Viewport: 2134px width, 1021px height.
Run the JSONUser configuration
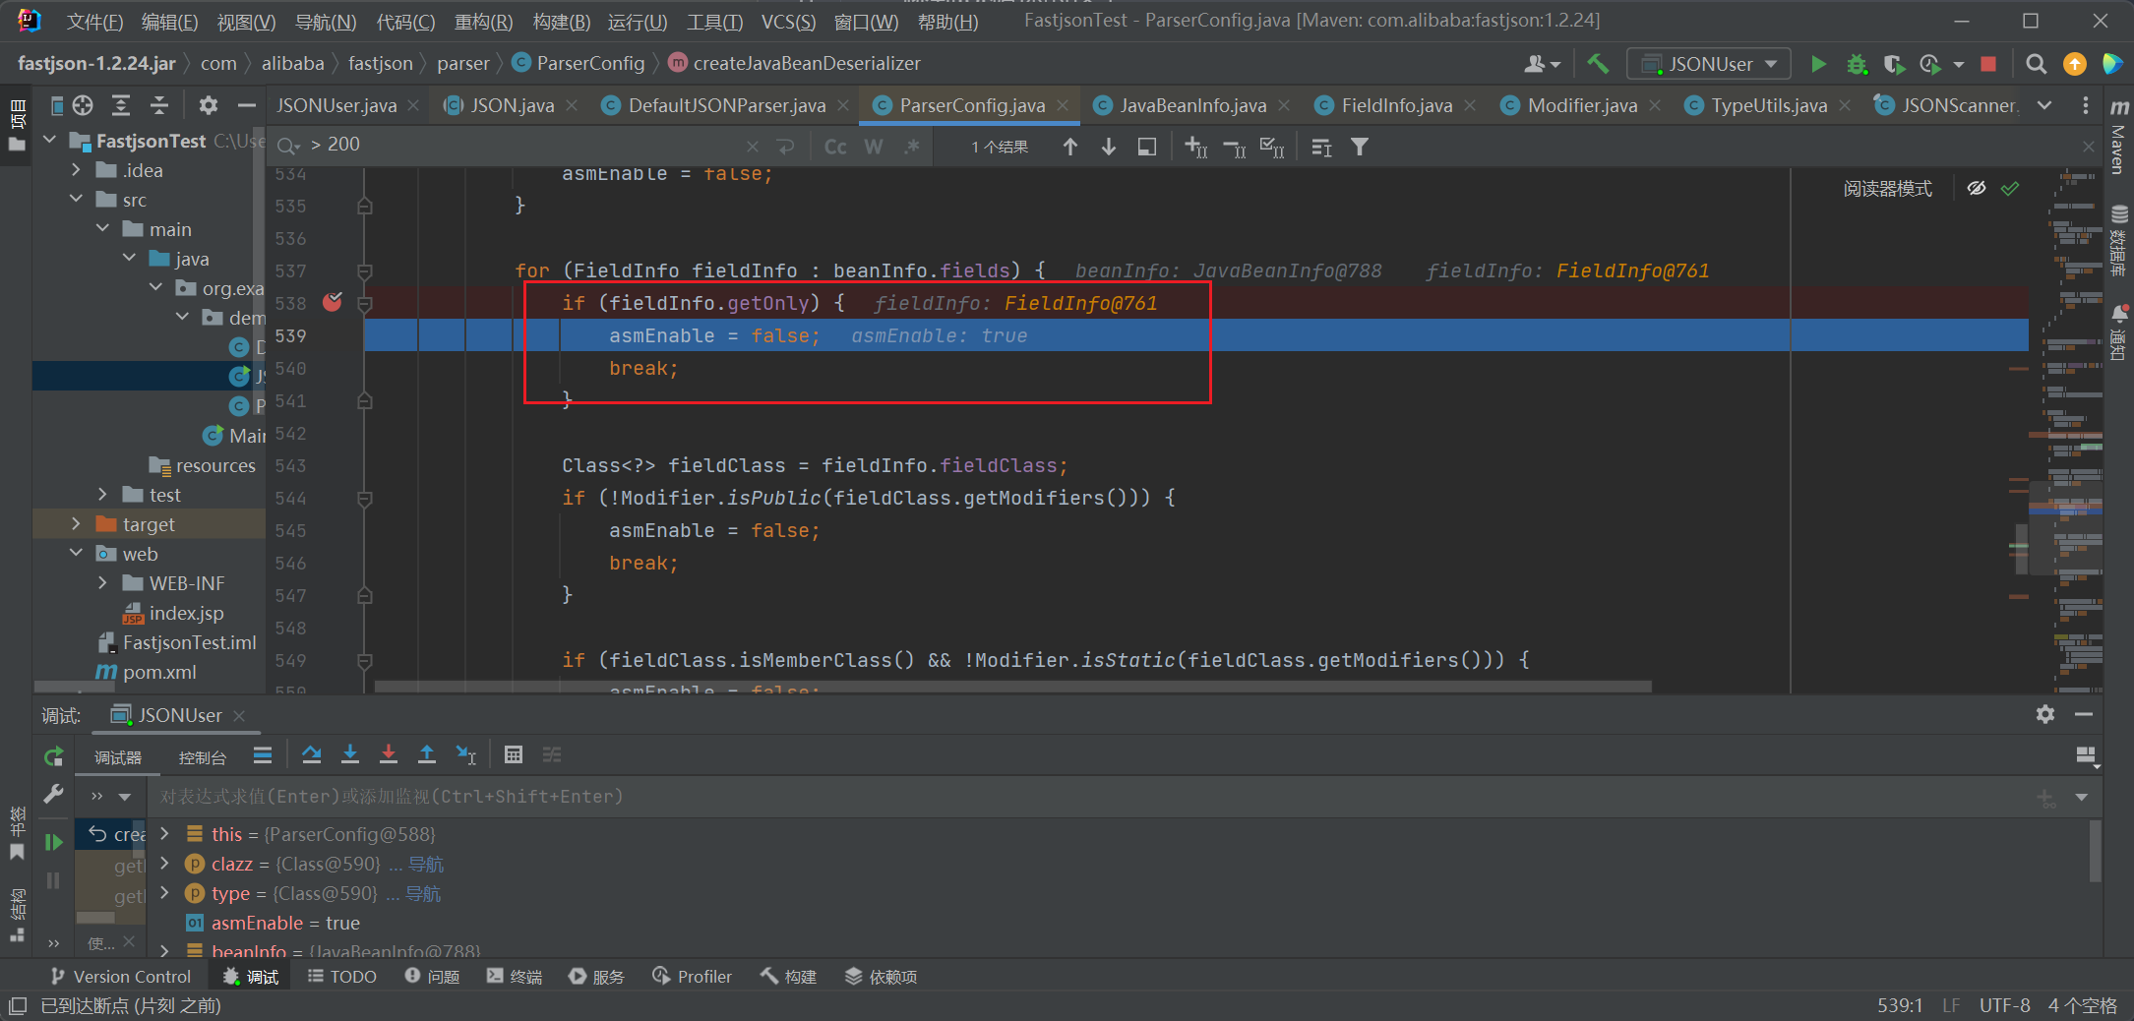pos(1818,64)
